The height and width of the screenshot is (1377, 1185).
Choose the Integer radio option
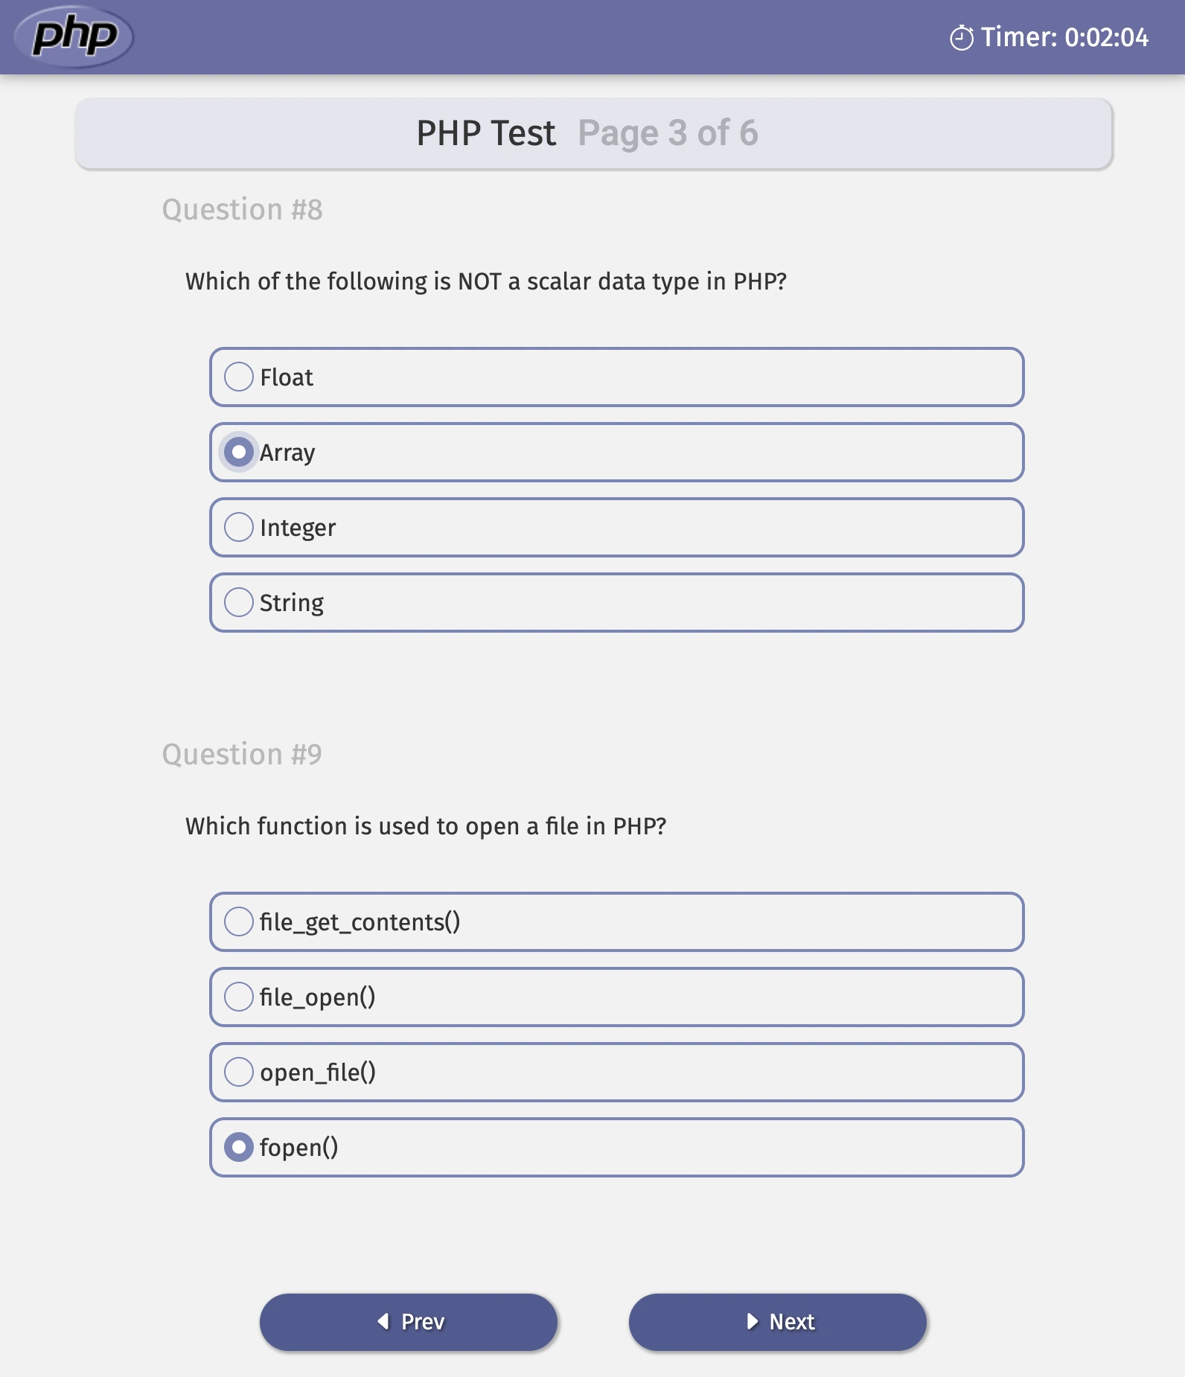tap(239, 527)
